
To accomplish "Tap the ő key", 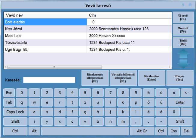I will click(x=149, y=103).
